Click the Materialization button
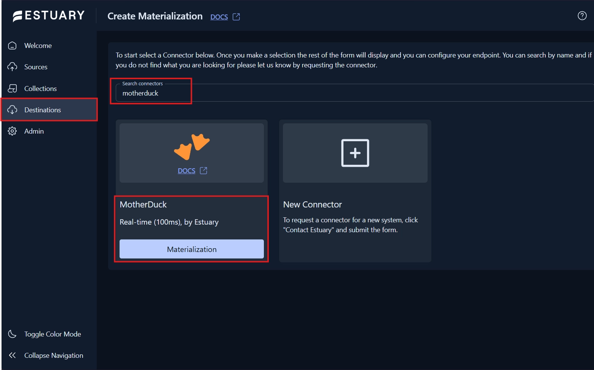The height and width of the screenshot is (370, 594). 192,249
